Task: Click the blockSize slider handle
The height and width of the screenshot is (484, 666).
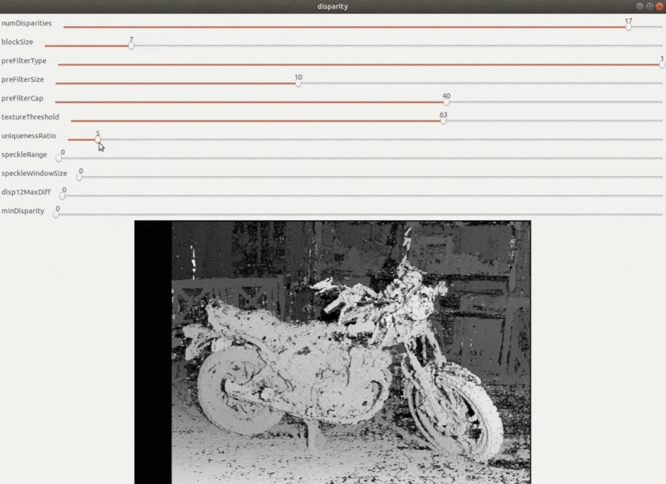Action: pos(131,46)
